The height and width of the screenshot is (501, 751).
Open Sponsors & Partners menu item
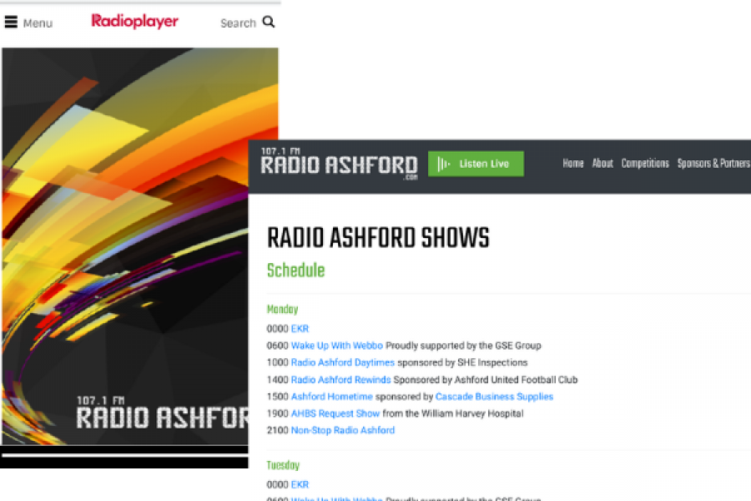[713, 164]
